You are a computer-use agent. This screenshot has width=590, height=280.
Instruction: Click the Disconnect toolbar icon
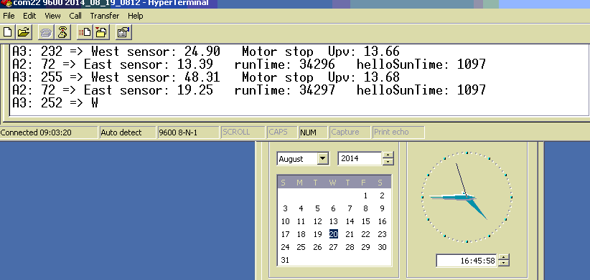[62, 33]
